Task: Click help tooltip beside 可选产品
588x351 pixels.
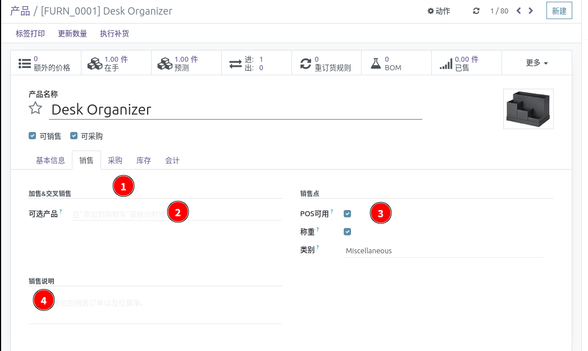Action: (61, 212)
